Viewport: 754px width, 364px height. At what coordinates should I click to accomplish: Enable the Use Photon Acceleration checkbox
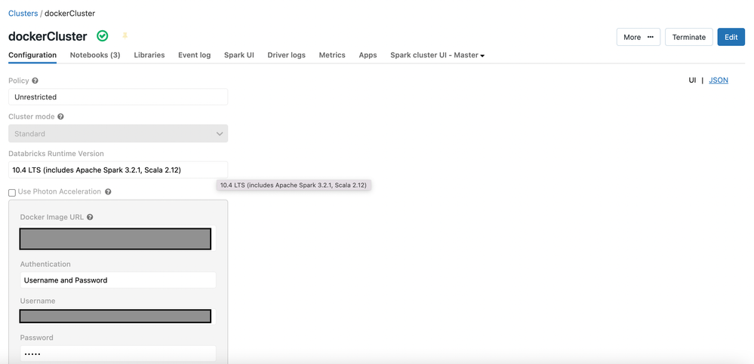(12, 193)
